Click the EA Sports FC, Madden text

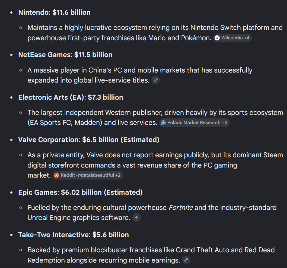[x=65, y=123]
